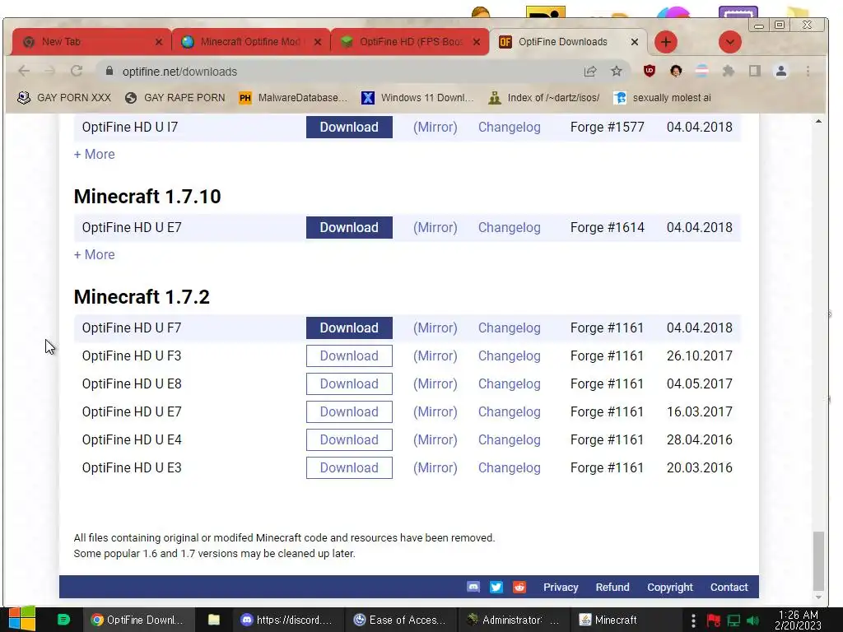
Task: Open a new tab with plus button
Action: [x=665, y=42]
